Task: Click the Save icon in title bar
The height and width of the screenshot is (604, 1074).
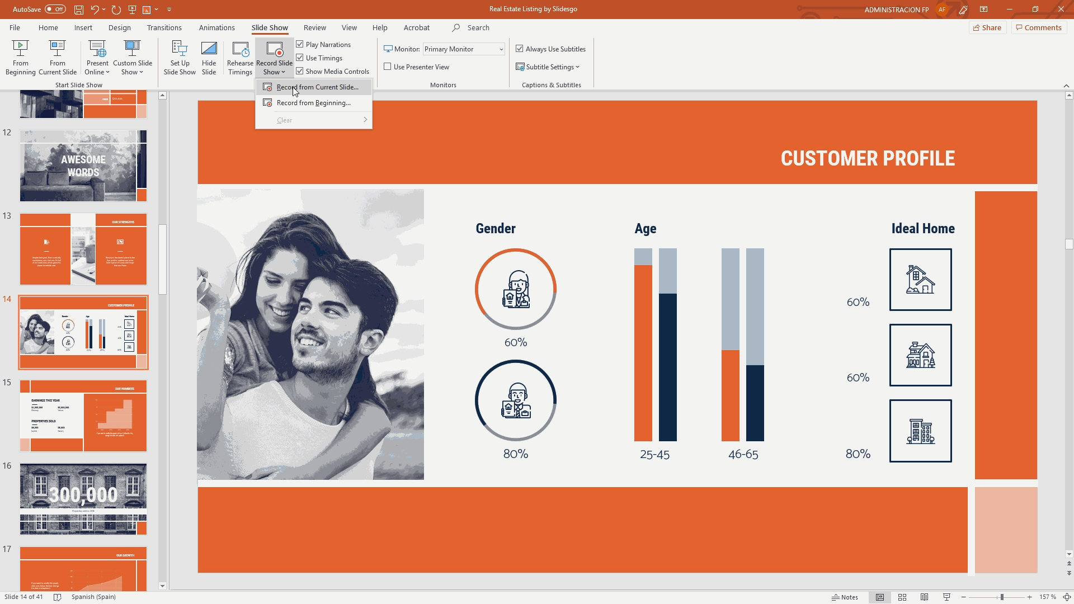Action: [x=79, y=10]
